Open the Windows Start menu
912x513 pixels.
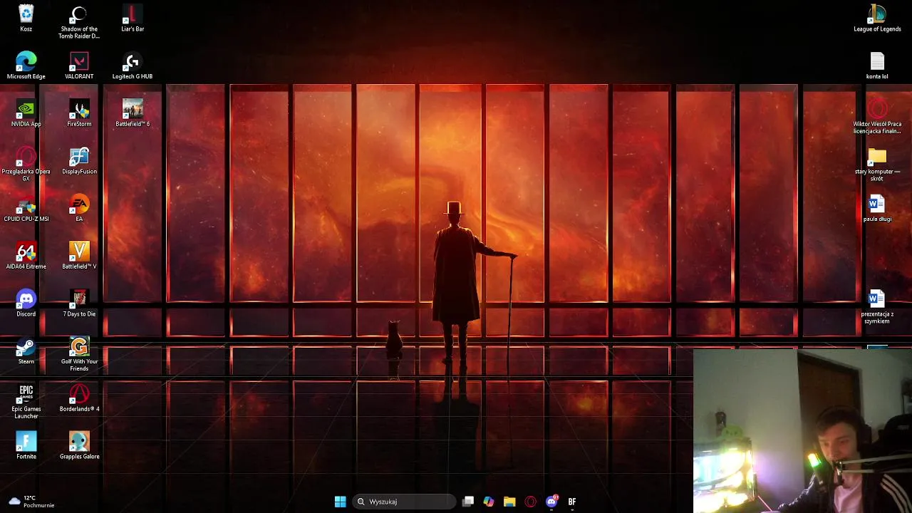click(x=340, y=502)
